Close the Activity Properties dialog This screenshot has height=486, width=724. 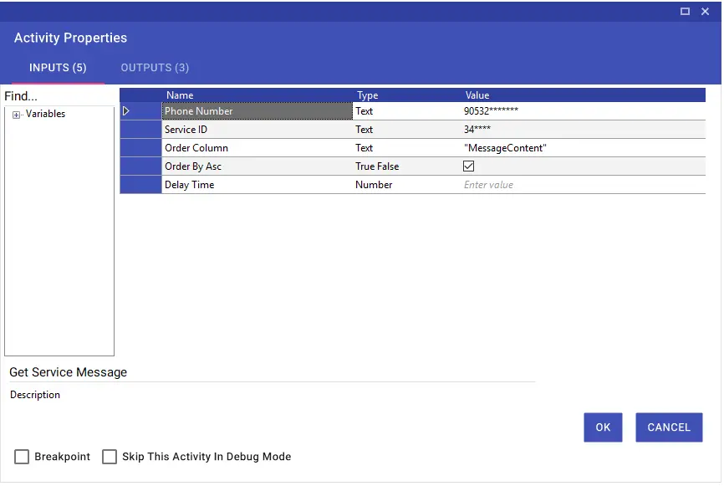pos(707,11)
